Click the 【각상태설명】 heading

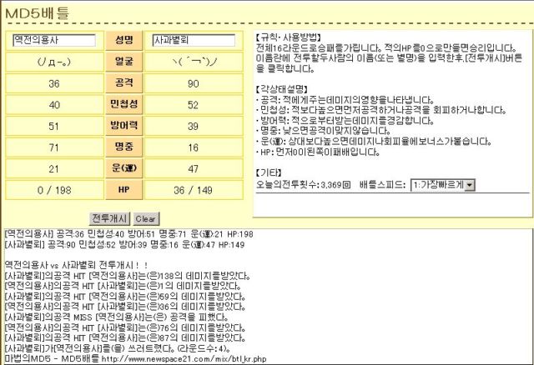point(282,89)
